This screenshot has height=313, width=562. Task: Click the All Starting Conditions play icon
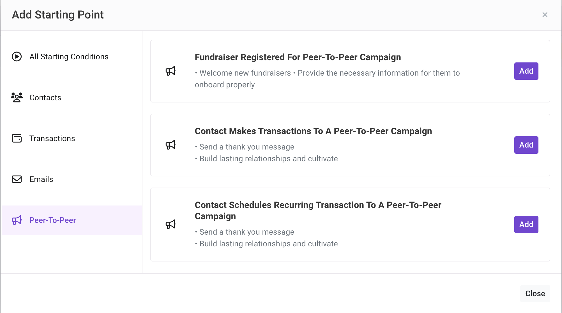[x=17, y=57]
